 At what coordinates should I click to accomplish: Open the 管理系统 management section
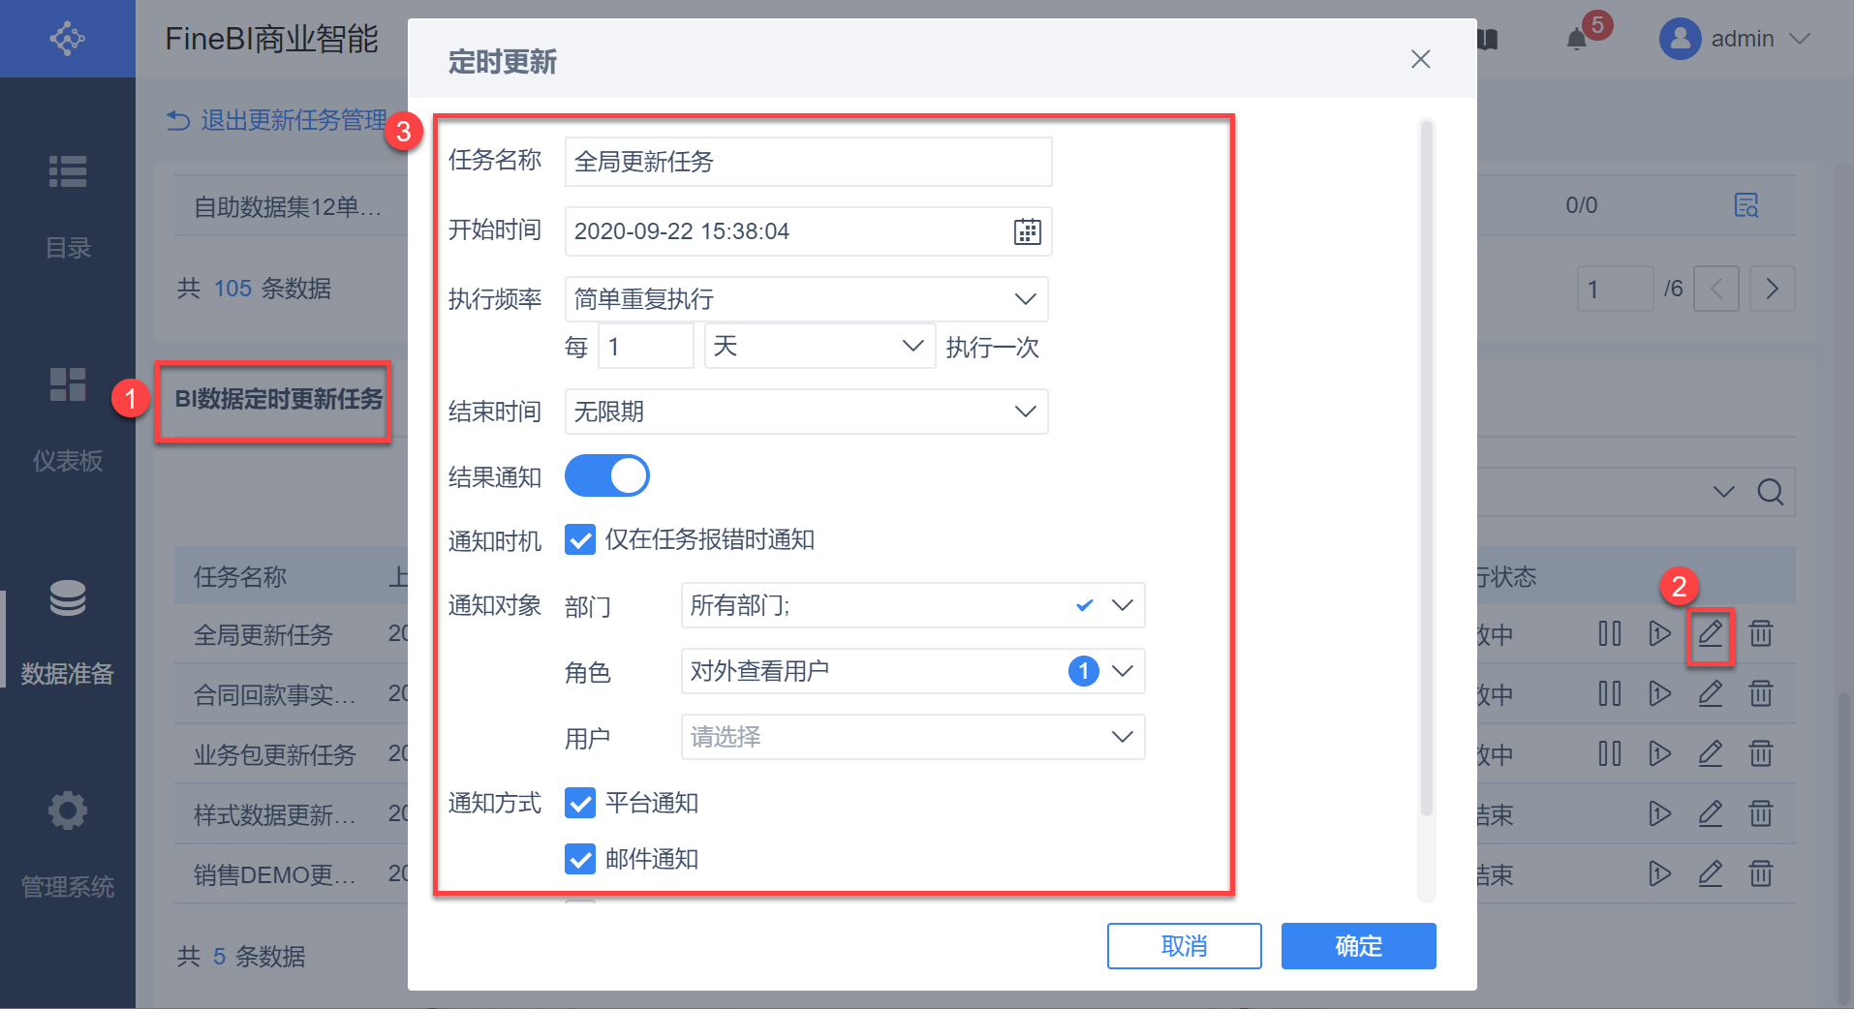coord(68,844)
